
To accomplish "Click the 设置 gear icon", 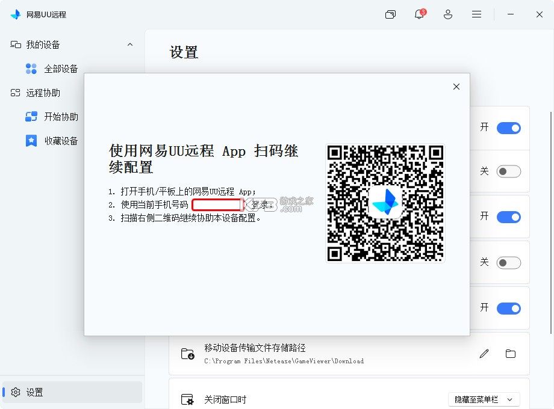I will click(16, 392).
